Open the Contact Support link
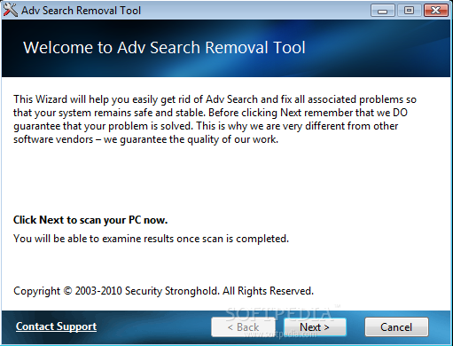 pos(56,326)
